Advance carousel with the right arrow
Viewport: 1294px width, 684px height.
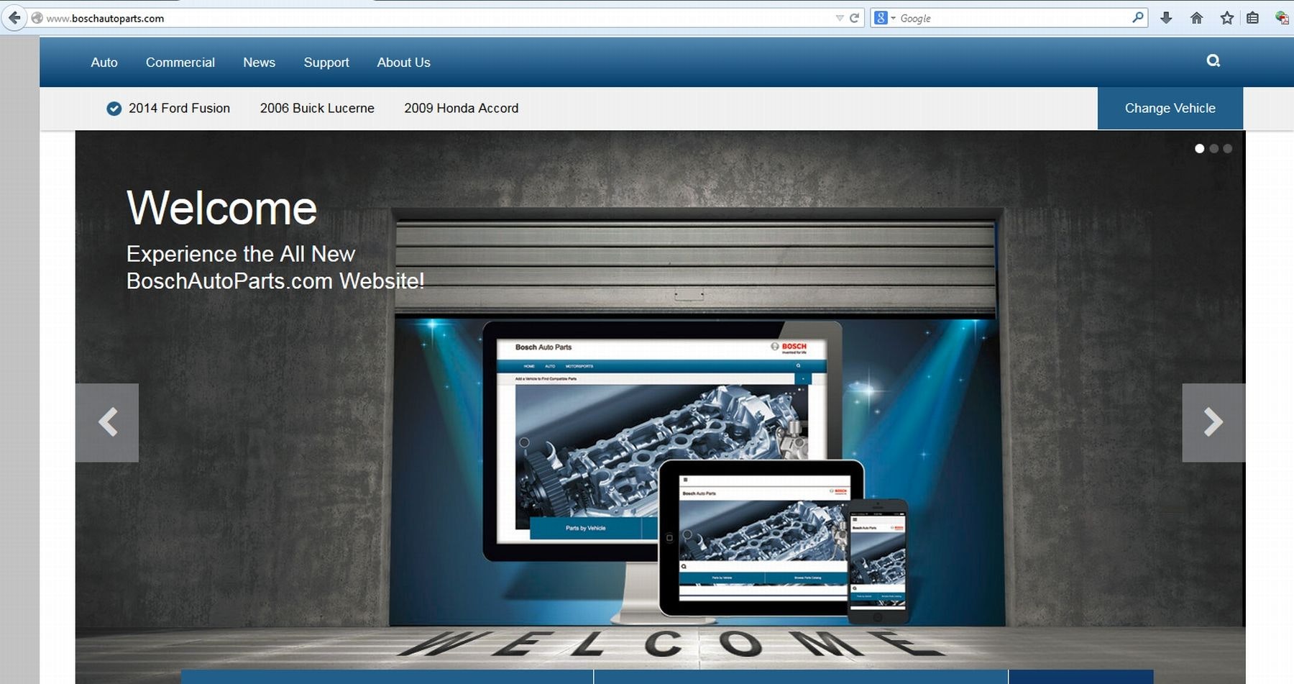pos(1213,422)
